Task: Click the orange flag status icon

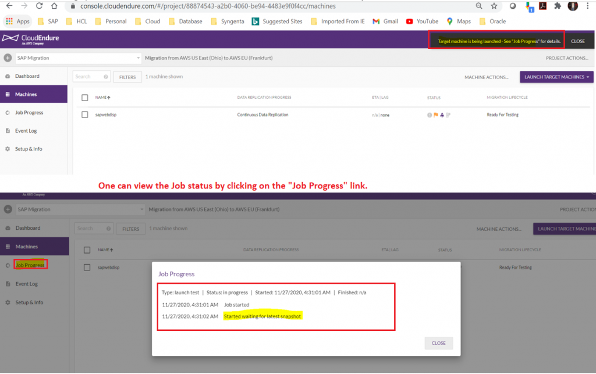Action: [x=435, y=115]
